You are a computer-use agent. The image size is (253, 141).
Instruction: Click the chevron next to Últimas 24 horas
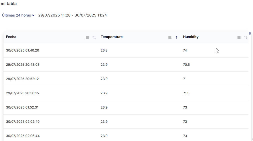[33, 15]
